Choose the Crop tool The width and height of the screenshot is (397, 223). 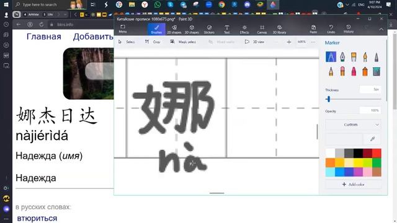pos(153,42)
